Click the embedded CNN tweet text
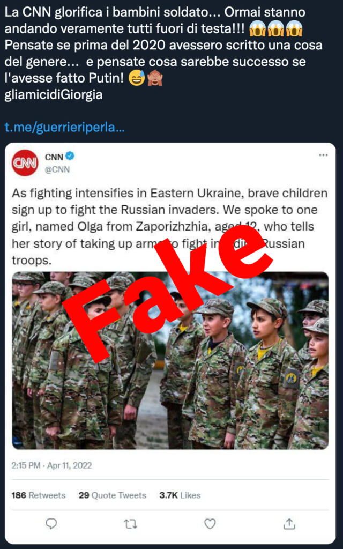The image size is (343, 549). point(170,227)
